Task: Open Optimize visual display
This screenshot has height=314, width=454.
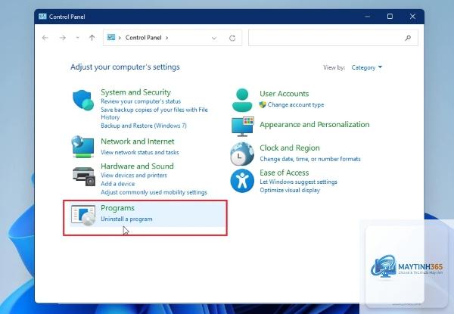Action: pos(290,190)
